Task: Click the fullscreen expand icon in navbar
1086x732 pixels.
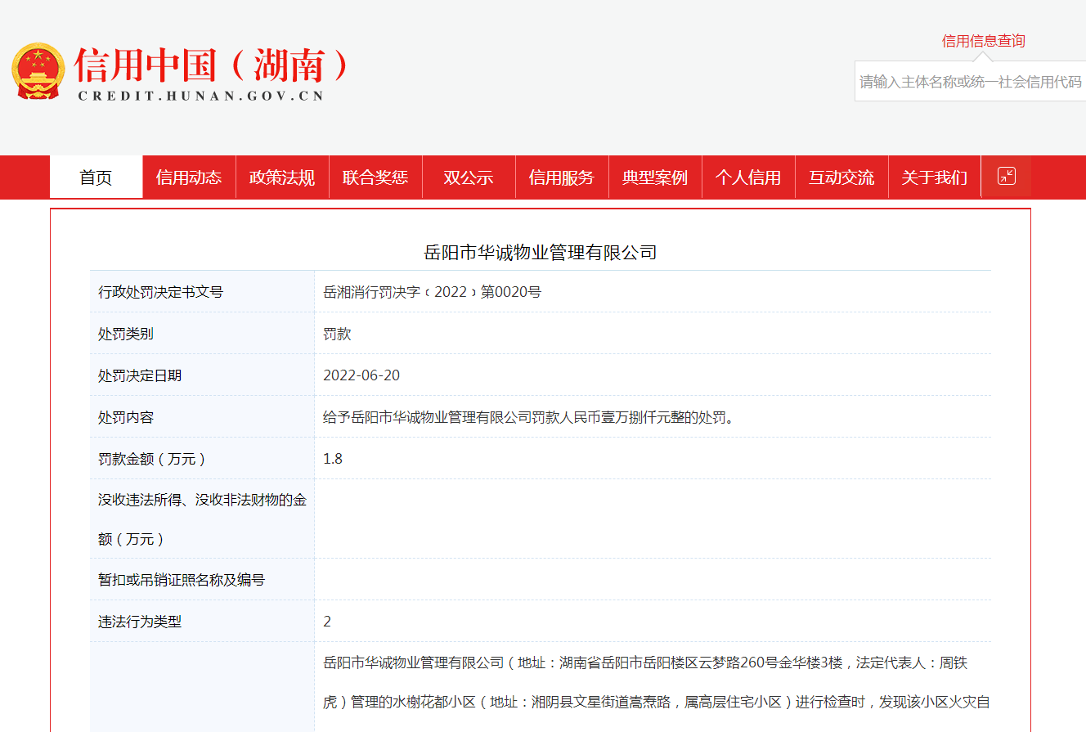Action: pyautogui.click(x=1007, y=176)
